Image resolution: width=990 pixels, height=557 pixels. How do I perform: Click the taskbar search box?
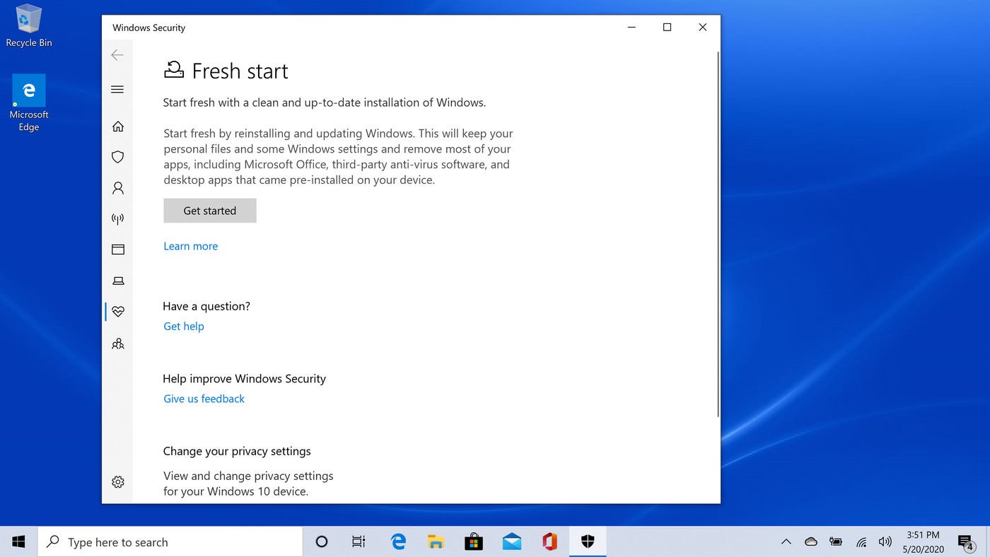click(170, 542)
